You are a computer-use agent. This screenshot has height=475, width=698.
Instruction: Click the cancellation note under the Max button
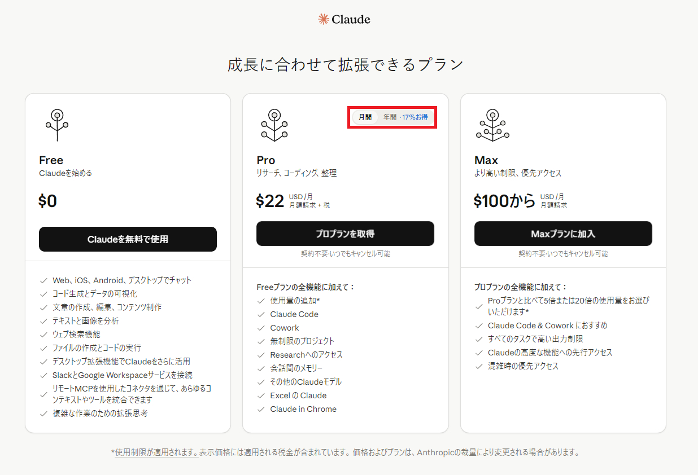pos(563,254)
